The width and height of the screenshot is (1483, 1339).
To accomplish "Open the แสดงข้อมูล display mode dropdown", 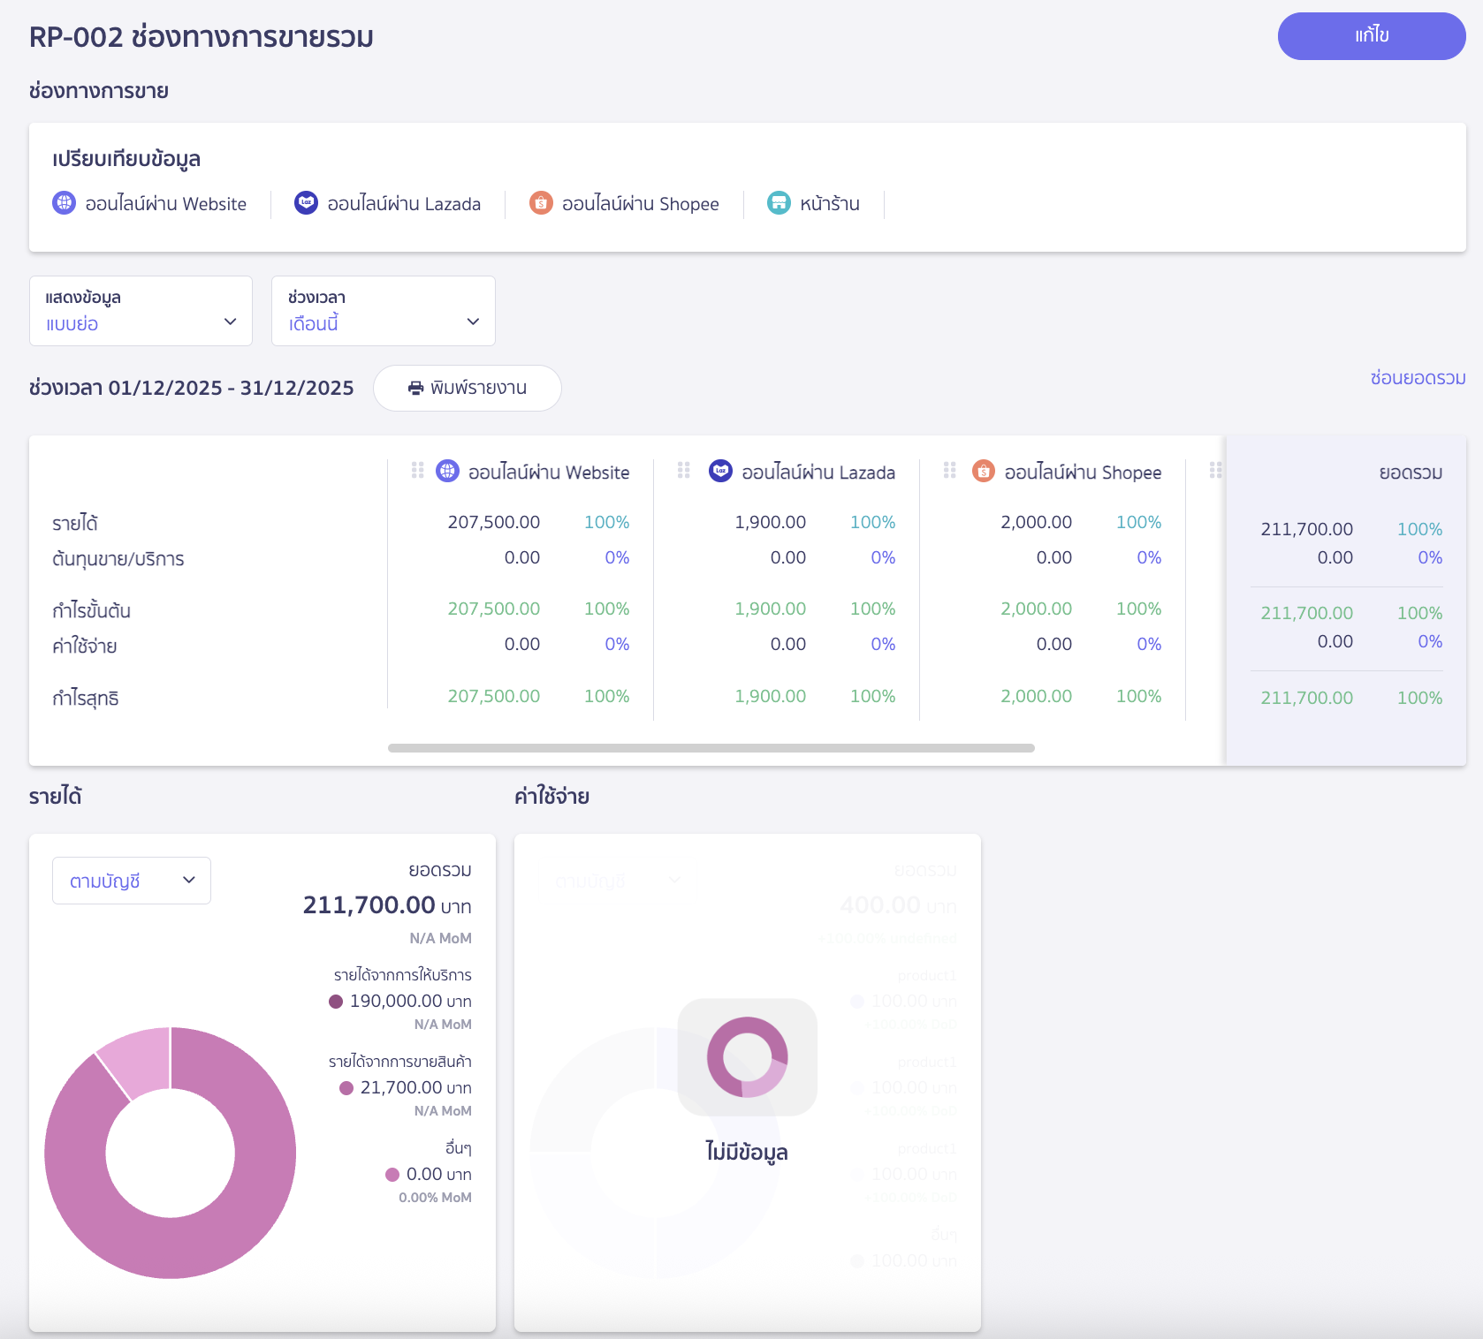I will click(x=141, y=311).
